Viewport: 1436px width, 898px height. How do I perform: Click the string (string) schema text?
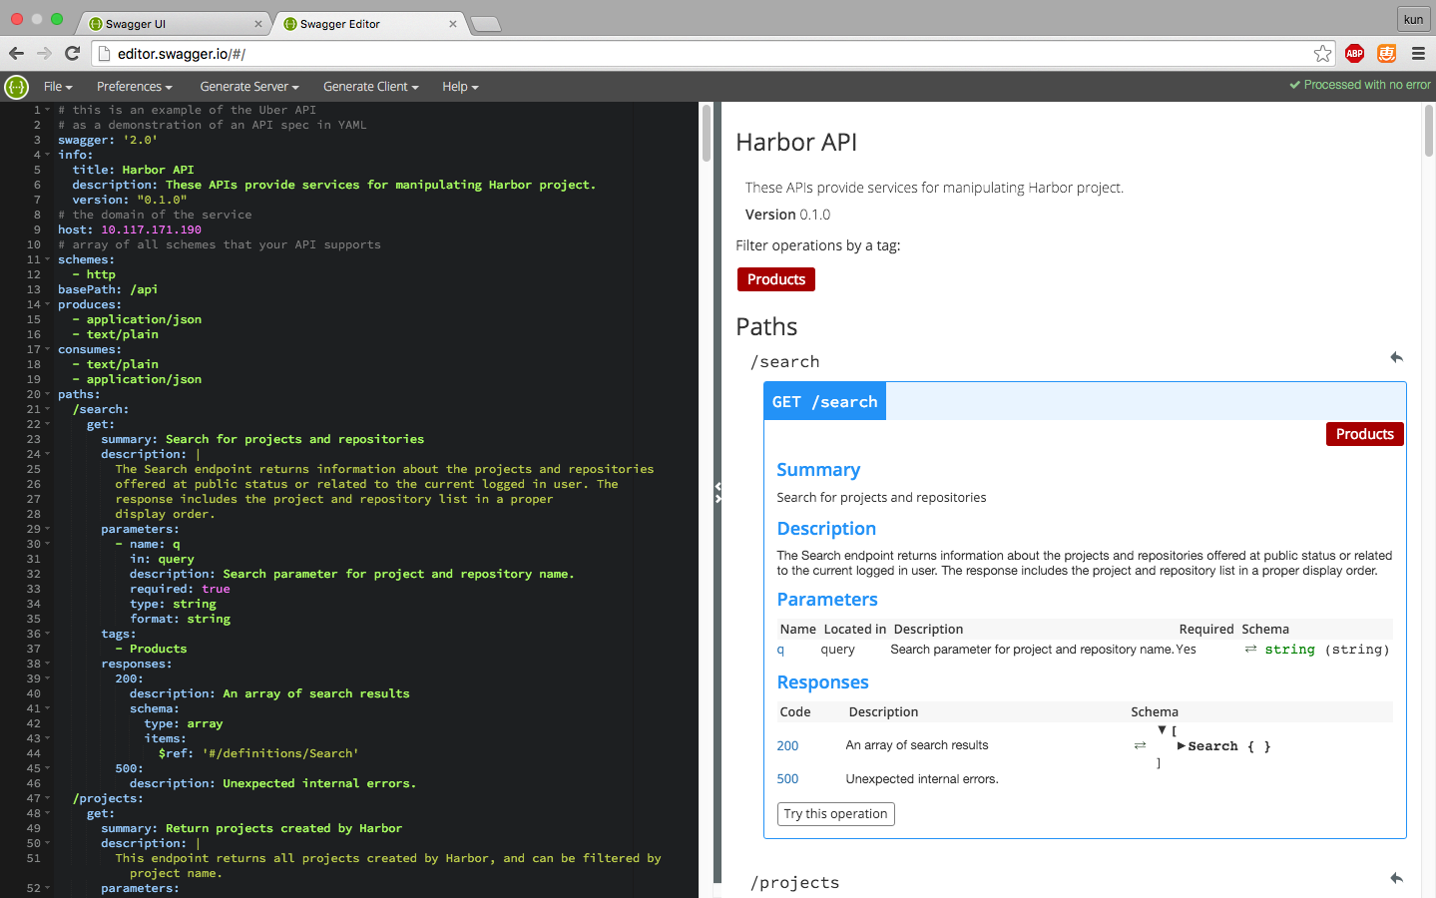click(x=1326, y=650)
